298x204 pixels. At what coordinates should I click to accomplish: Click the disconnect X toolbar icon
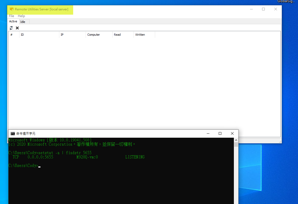coord(17,28)
